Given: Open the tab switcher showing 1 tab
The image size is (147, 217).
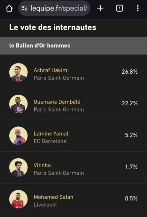Looking at the screenshot, I should coord(119,8).
